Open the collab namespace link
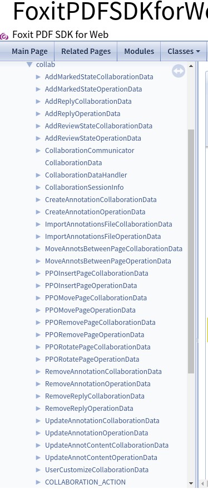 click(x=46, y=65)
